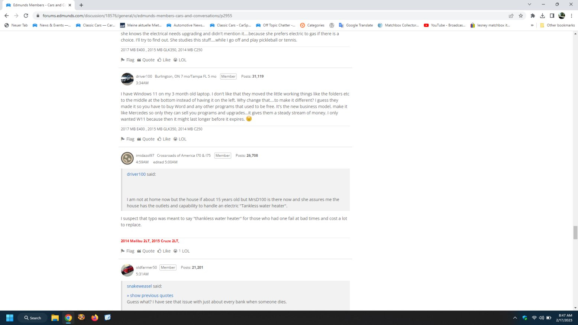Click the share page icon in address bar

pyautogui.click(x=511, y=16)
